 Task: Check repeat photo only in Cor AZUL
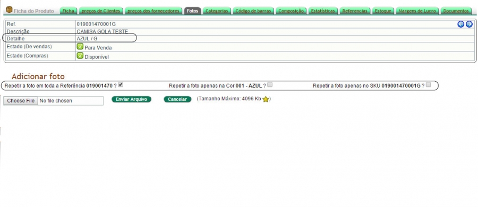(x=270, y=85)
